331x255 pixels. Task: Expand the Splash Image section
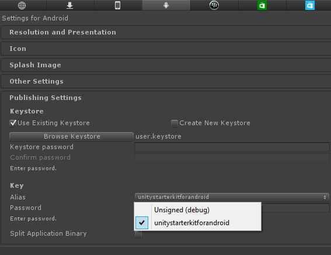click(166, 65)
